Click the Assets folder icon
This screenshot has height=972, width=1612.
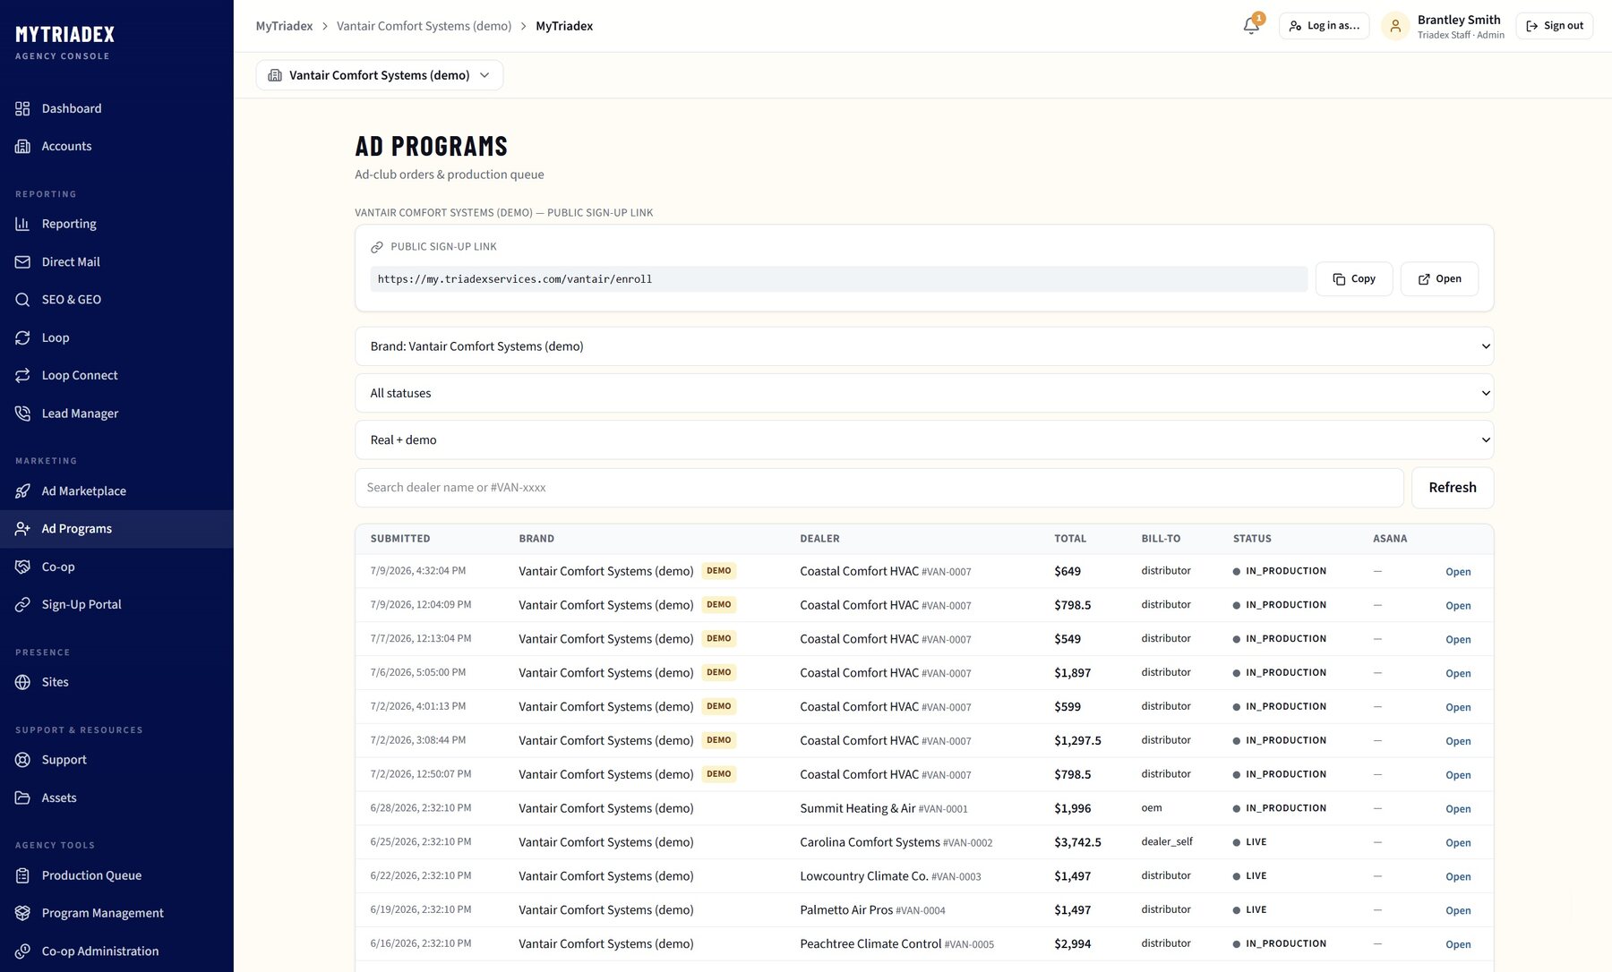click(x=22, y=797)
